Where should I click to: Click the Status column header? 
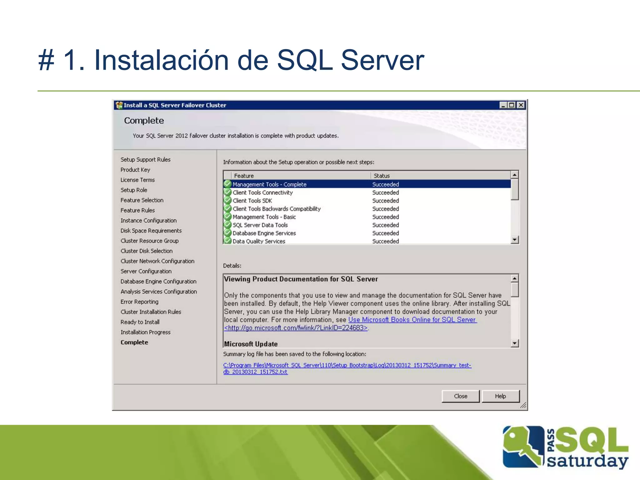(441, 176)
